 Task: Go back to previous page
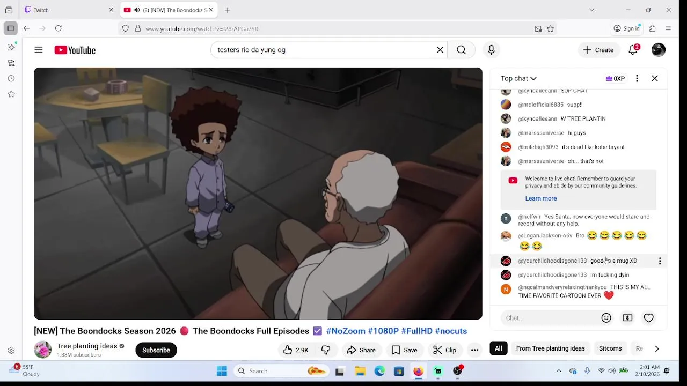point(26,28)
